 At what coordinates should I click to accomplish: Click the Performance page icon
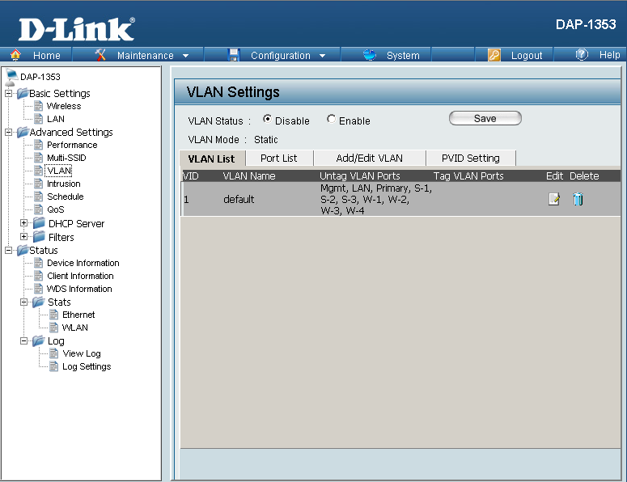[x=38, y=145]
